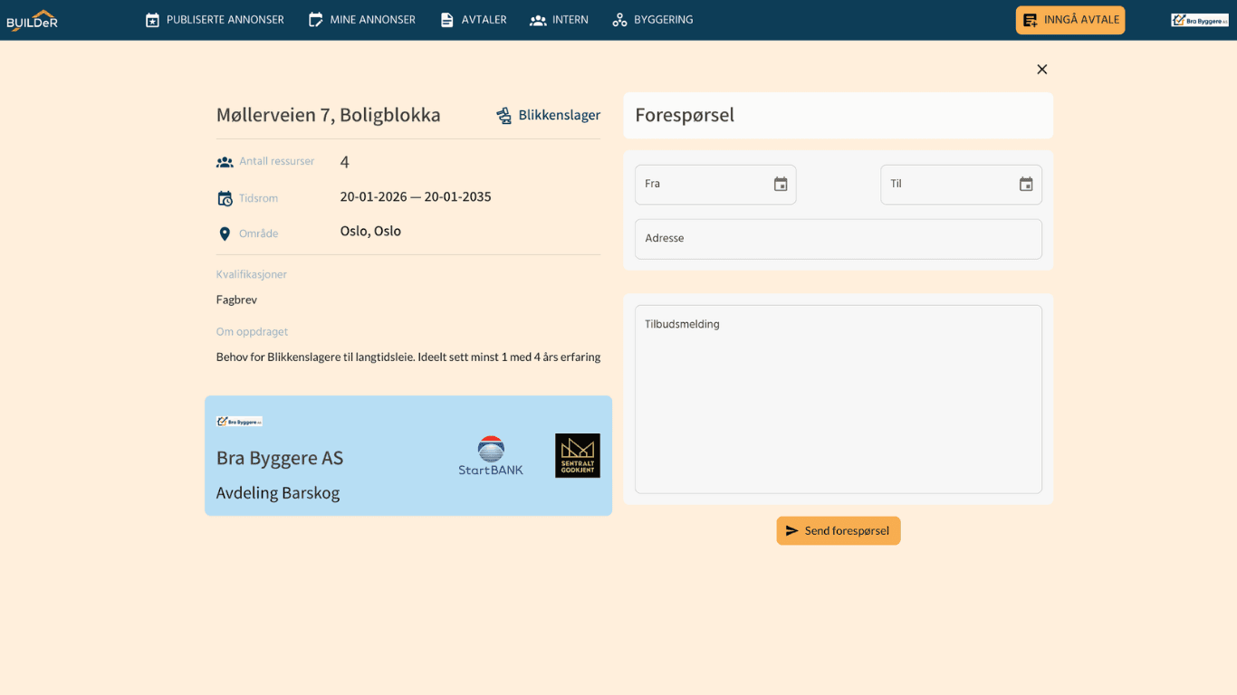Navigate to Intern page
1237x695 pixels.
coord(560,20)
